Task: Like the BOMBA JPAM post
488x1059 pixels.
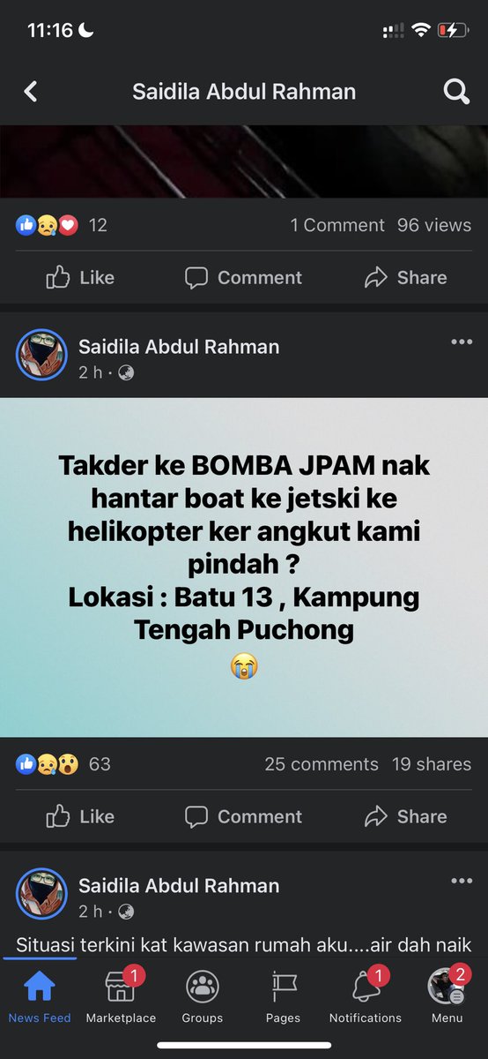Action: (x=80, y=816)
